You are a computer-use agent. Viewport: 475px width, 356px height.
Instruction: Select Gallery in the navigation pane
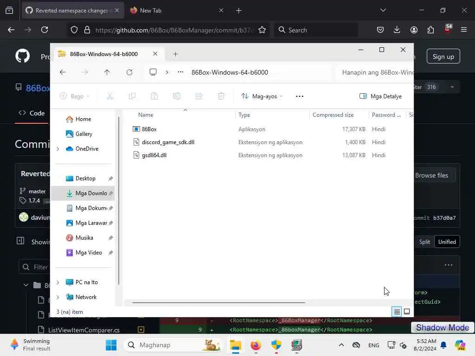pos(83,134)
